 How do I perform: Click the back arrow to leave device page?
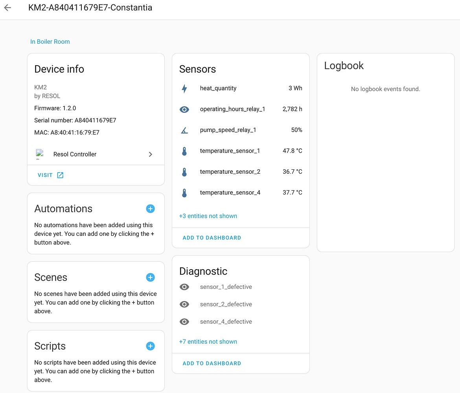[x=7, y=7]
